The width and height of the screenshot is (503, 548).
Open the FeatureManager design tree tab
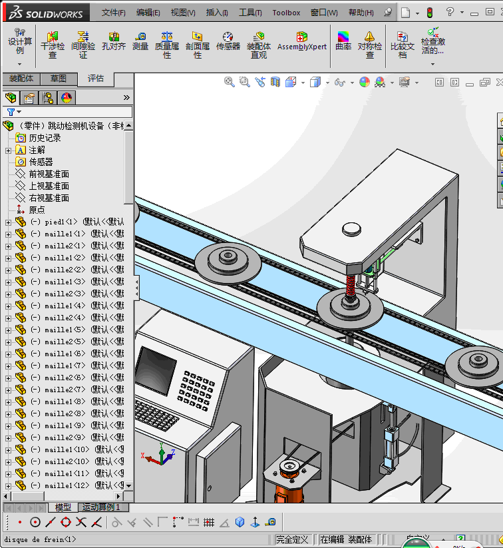[11, 98]
